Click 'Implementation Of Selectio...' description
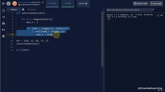 click(x=30, y=5)
